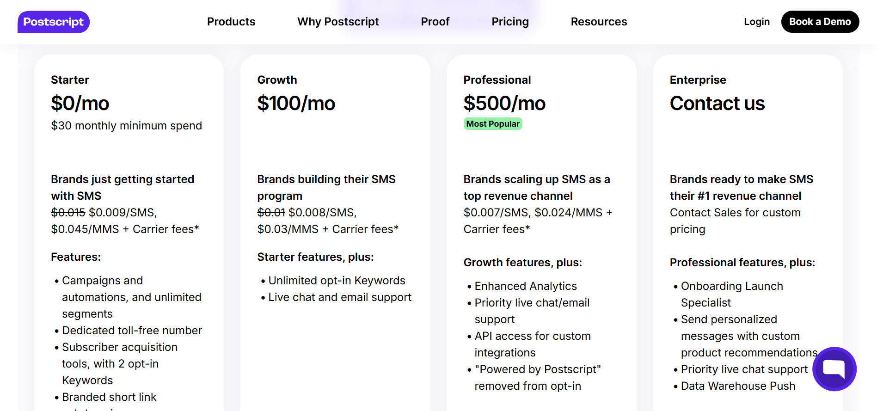Click the Login link
This screenshot has height=411, width=877.
coord(757,22)
